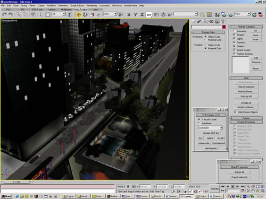Click the red object color swatch
This screenshot has height=199, width=266.
tap(224, 27)
